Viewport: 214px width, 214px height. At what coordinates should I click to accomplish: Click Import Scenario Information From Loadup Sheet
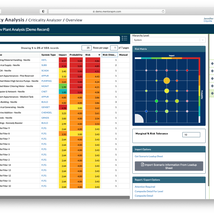[169, 166]
